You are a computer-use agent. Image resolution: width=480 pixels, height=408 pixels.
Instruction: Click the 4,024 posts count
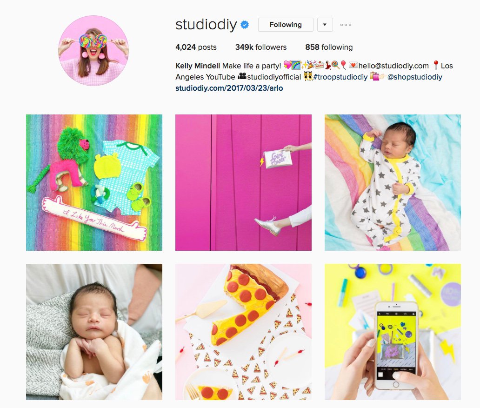(x=196, y=47)
